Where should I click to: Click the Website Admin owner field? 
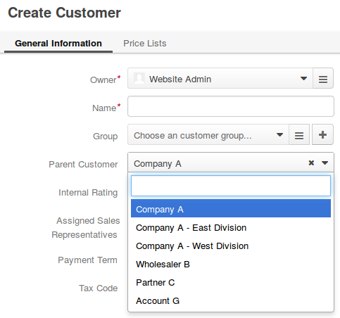click(x=220, y=78)
